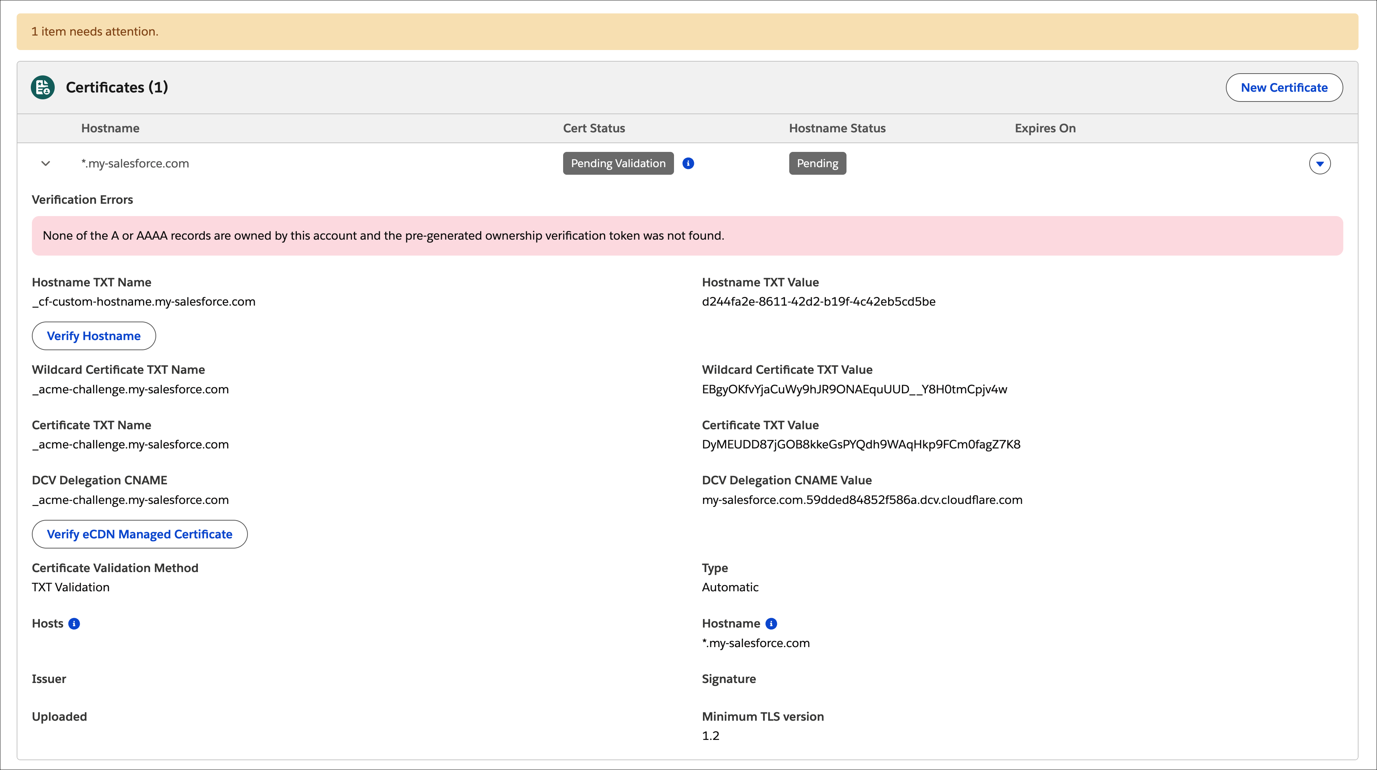
Task: Click the Cert Status column header
Action: [594, 128]
